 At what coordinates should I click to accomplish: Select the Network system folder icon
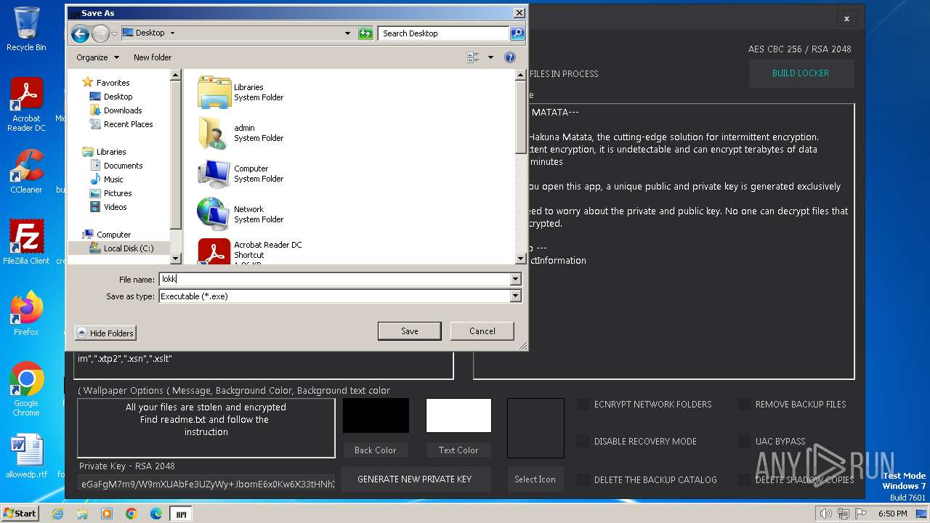pyautogui.click(x=214, y=214)
